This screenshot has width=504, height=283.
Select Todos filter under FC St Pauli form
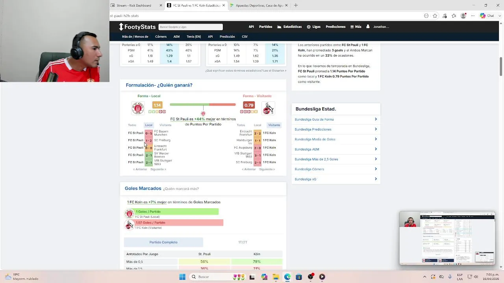132,125
